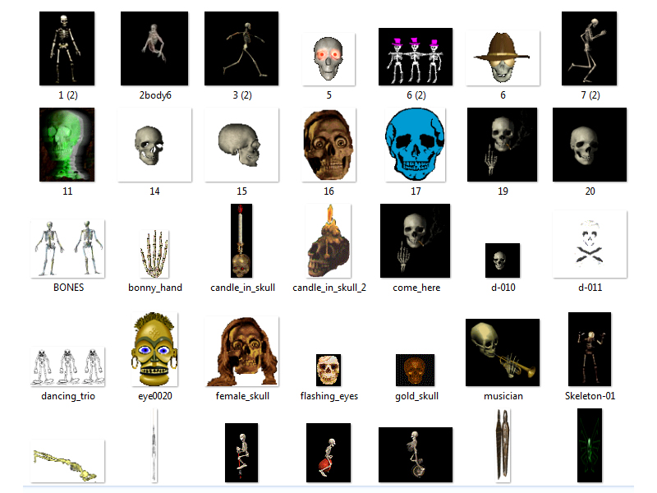Choose the skull on black thumbnail 20
657x493 pixels.
click(x=590, y=145)
